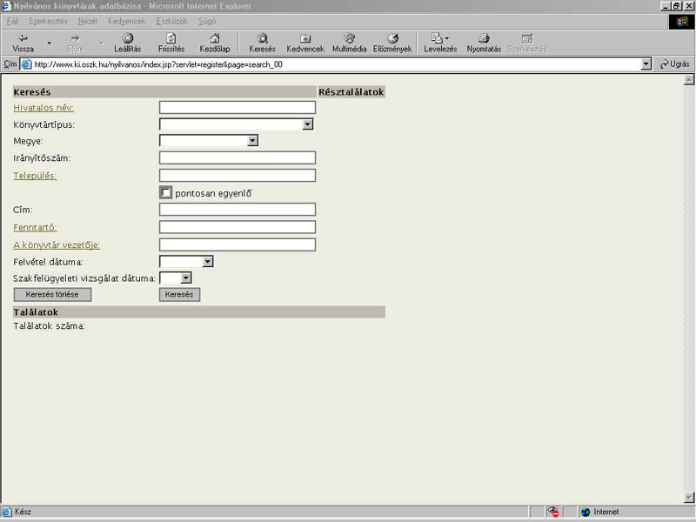This screenshot has width=696, height=522.
Task: Click the Előre forward arrow icon
Action: point(76,38)
